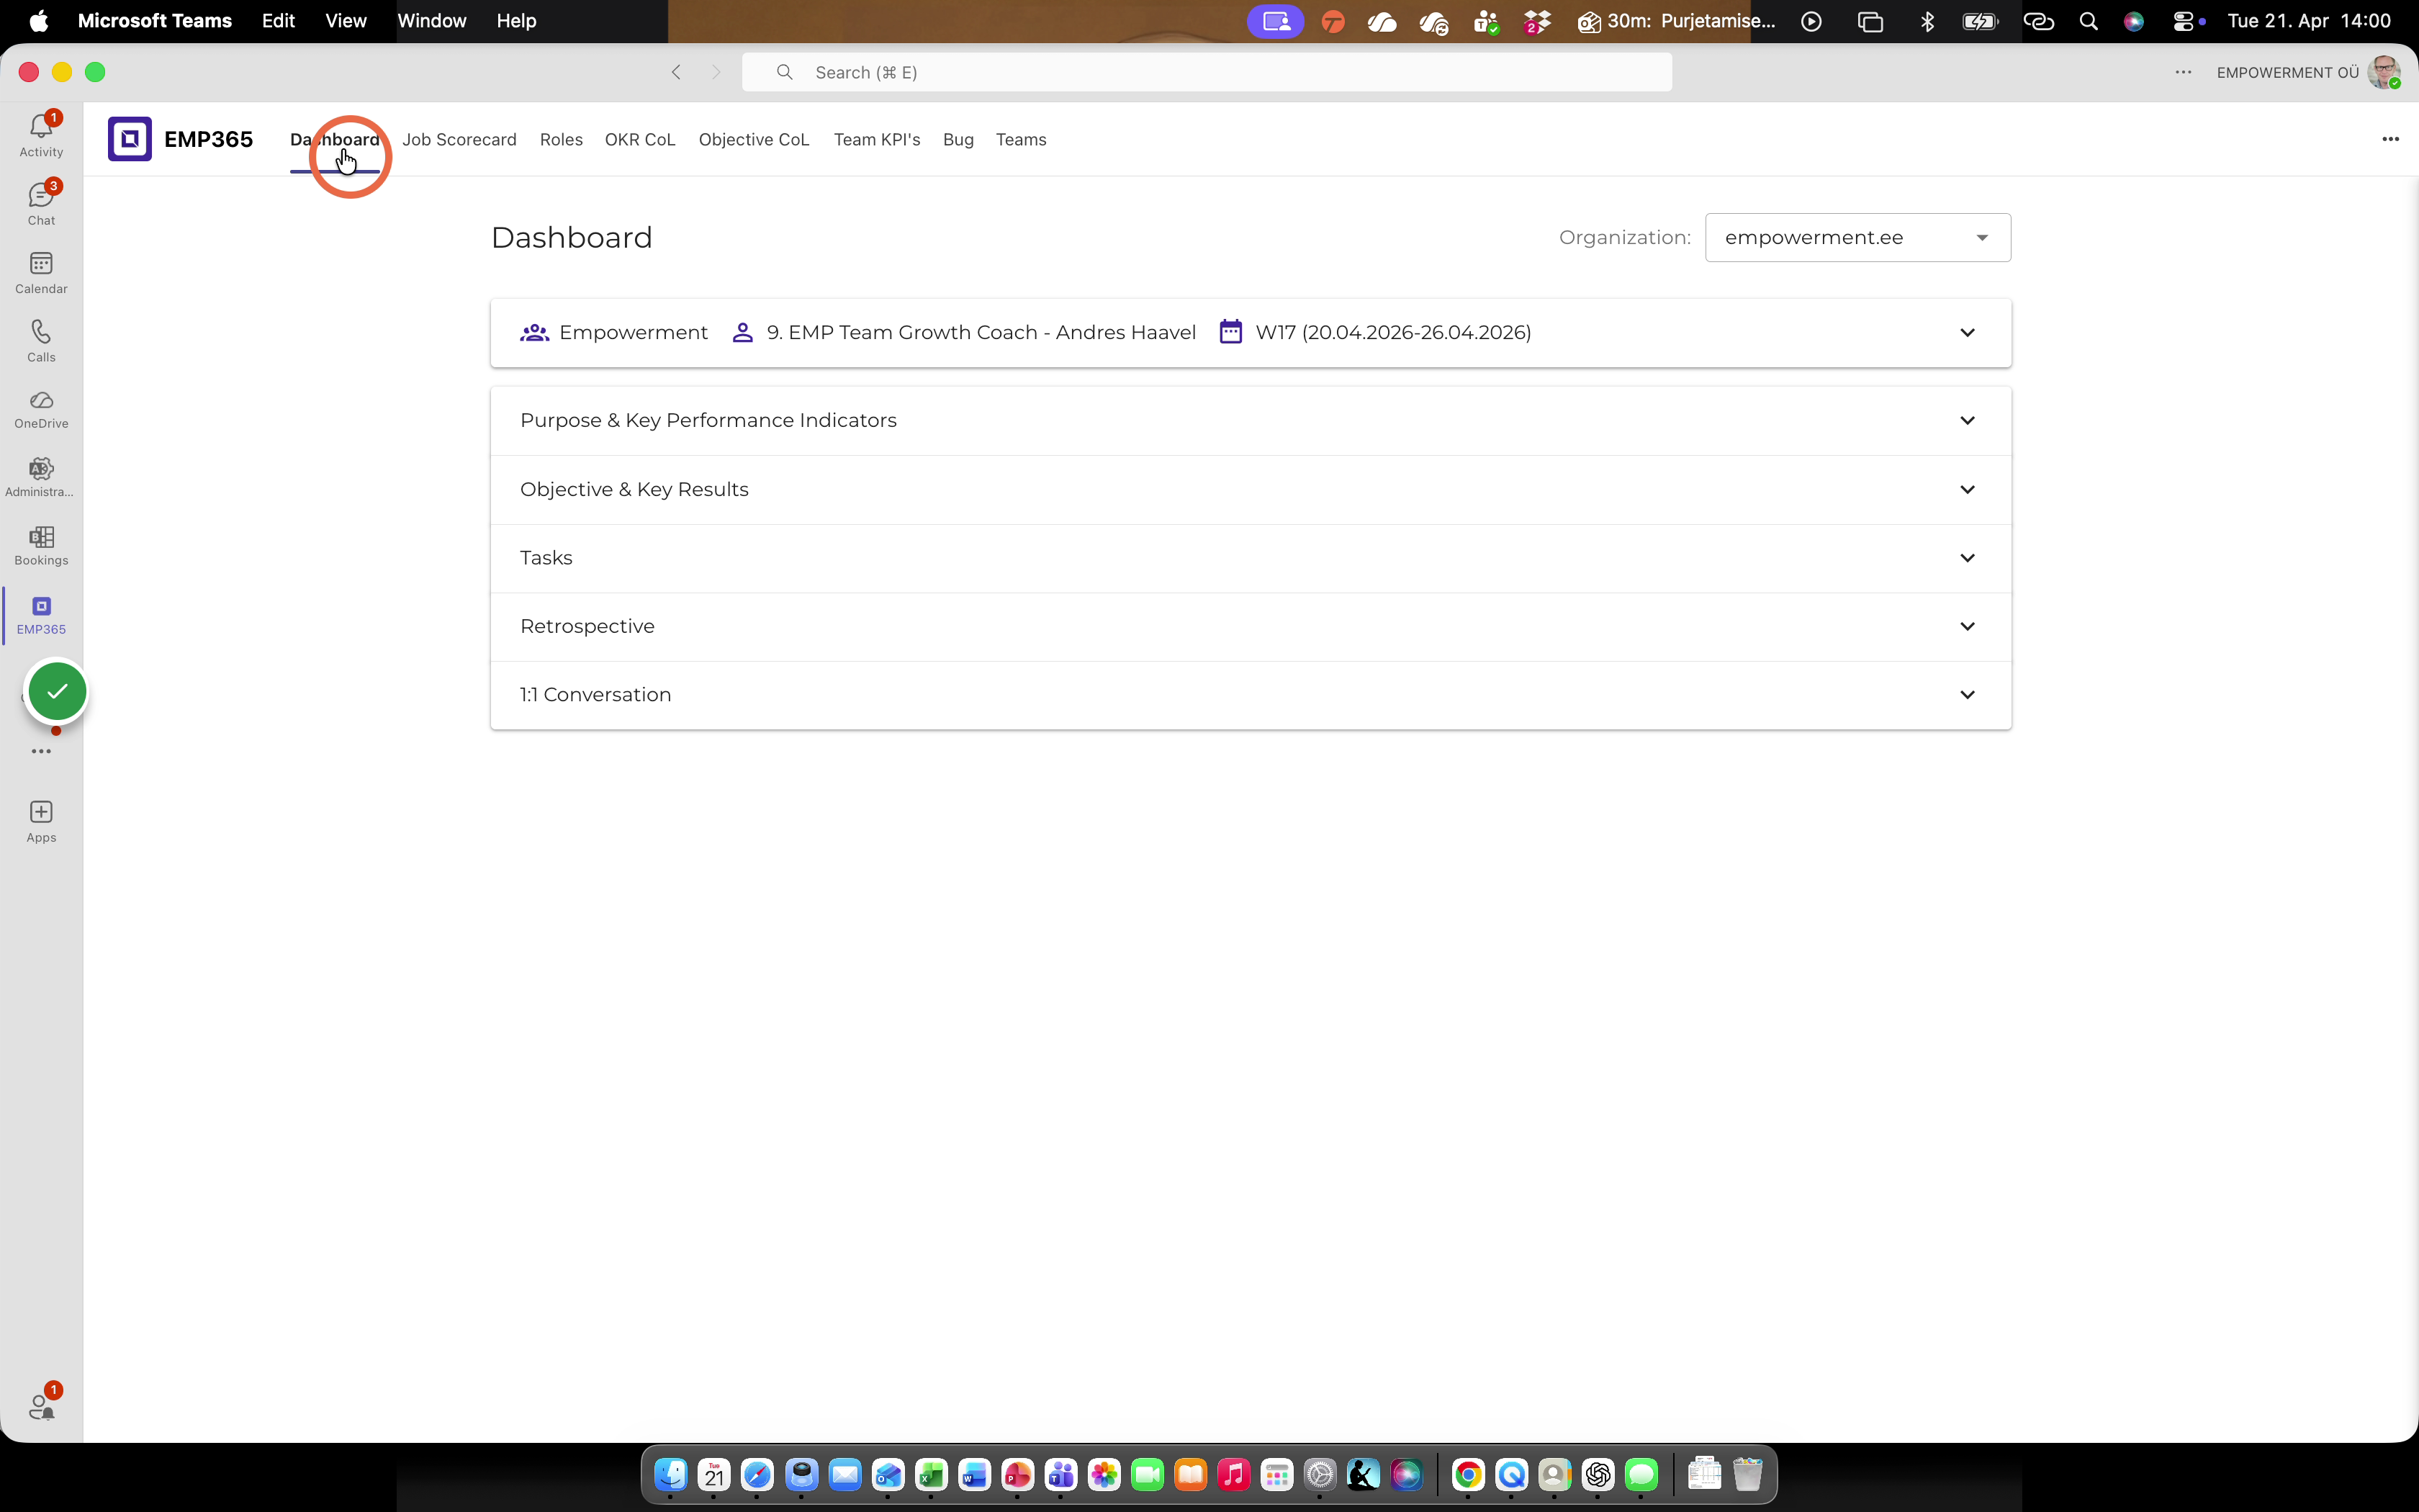Select the EMP365 app in the sidebar
Viewport: 2419px width, 1512px height.
point(41,615)
